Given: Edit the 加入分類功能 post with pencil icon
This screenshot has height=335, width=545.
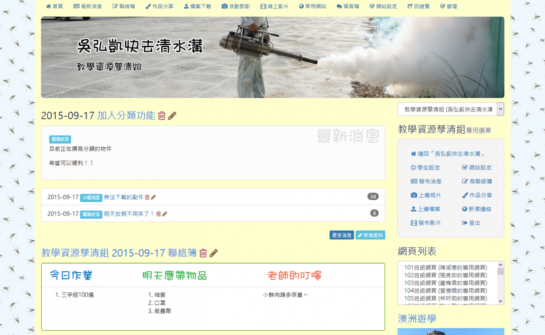Looking at the screenshot, I should click(172, 116).
